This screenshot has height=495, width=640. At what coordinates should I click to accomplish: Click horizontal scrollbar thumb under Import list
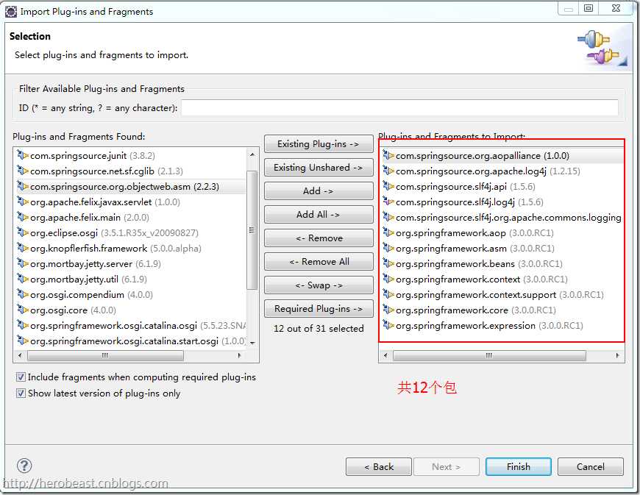[x=489, y=355]
